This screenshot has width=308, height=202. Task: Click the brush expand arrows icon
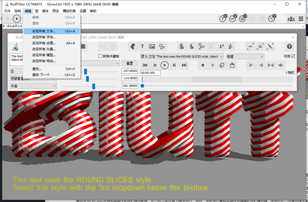pyautogui.click(x=270, y=46)
